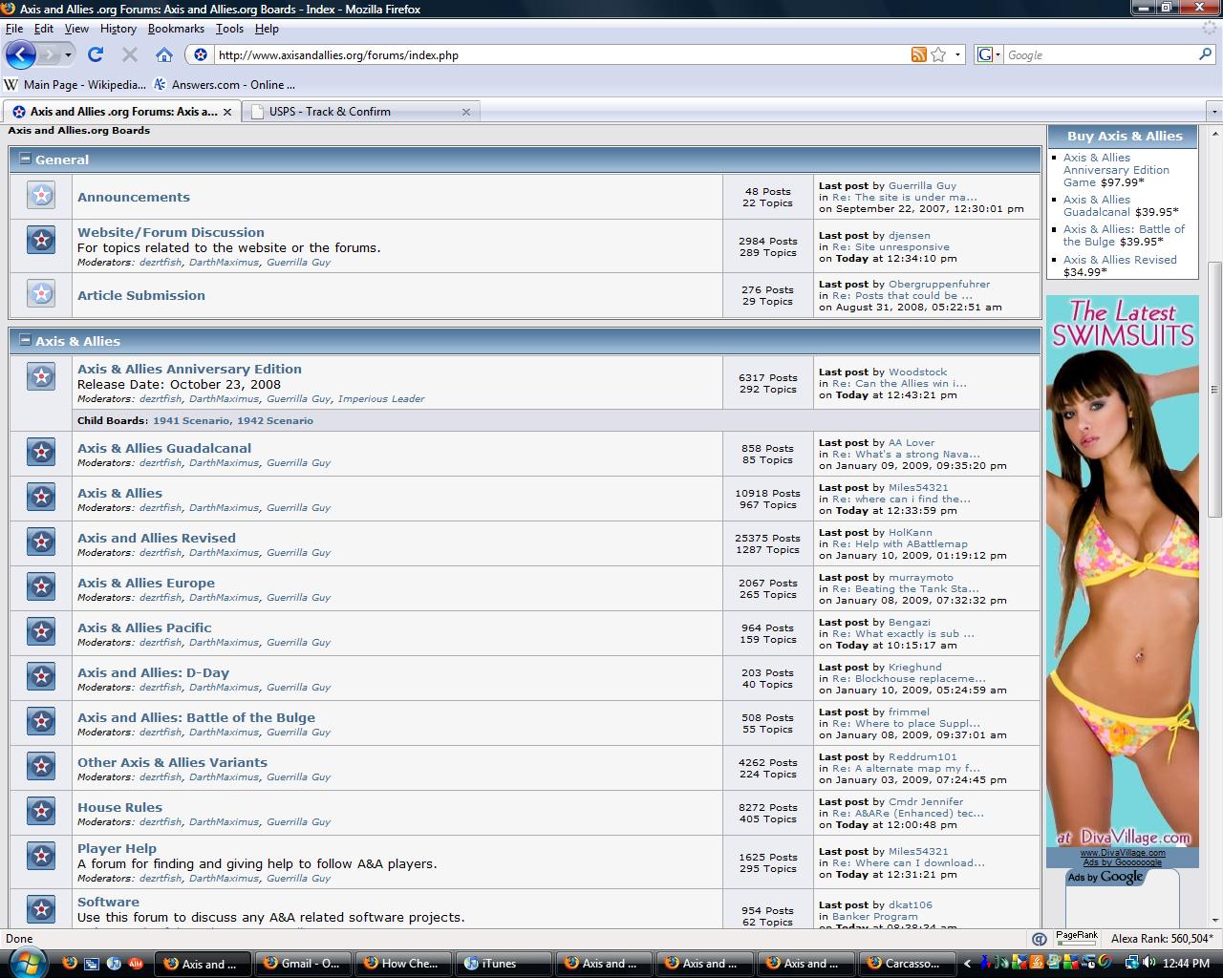Show hidden system tray icons arrow
The image size is (1223, 978).
[967, 964]
